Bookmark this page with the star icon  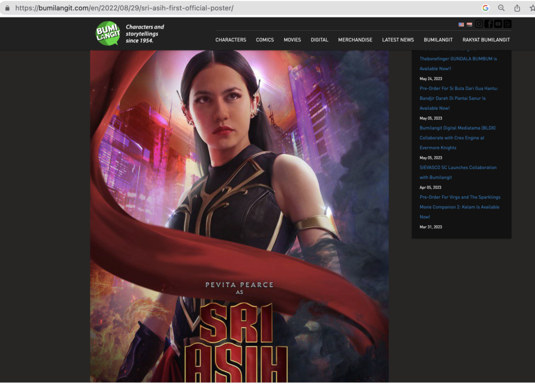(532, 8)
